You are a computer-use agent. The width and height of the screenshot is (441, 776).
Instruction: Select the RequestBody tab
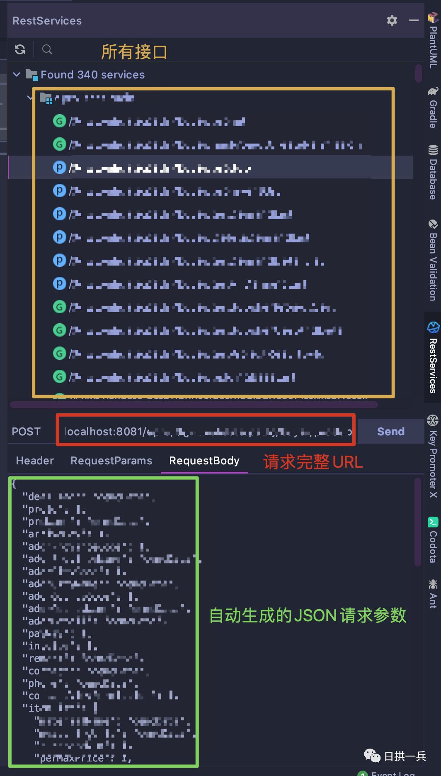[x=204, y=461]
